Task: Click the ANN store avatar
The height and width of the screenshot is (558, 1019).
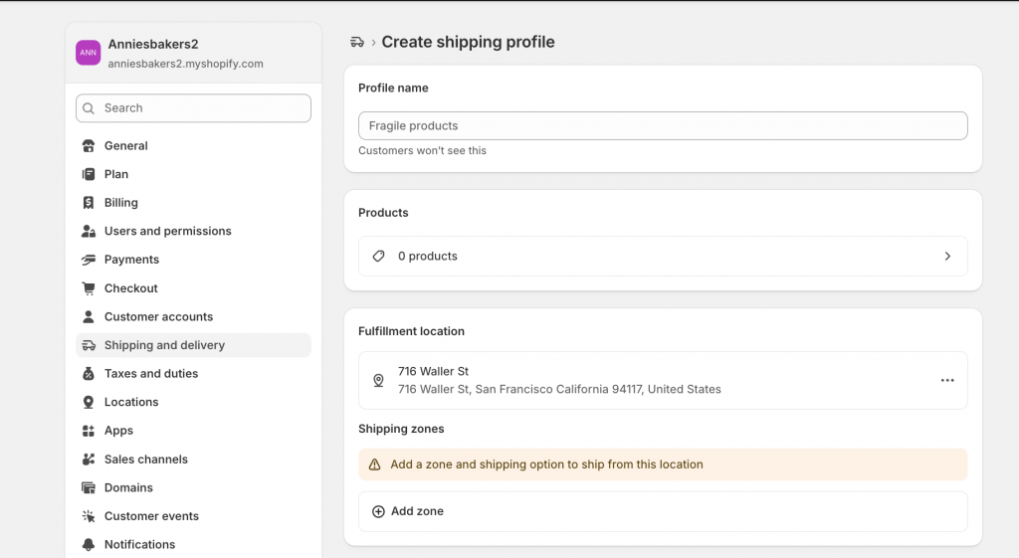Action: 89,53
